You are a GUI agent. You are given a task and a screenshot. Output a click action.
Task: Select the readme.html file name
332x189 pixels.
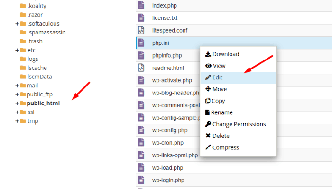[168, 68]
